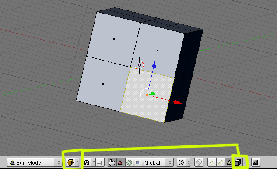Switch to edge select mode
Image resolution: width=277 pixels, height=169 pixels.
(x=220, y=162)
